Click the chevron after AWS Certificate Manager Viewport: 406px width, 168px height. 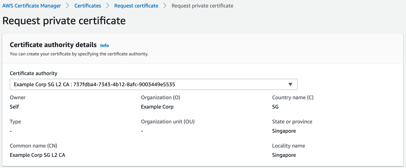pos(68,6)
